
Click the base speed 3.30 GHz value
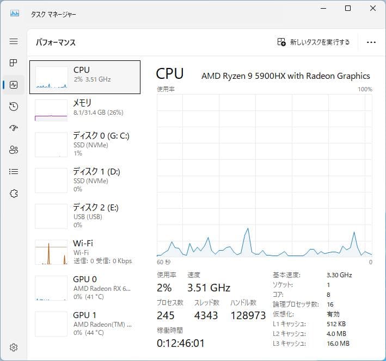click(339, 275)
